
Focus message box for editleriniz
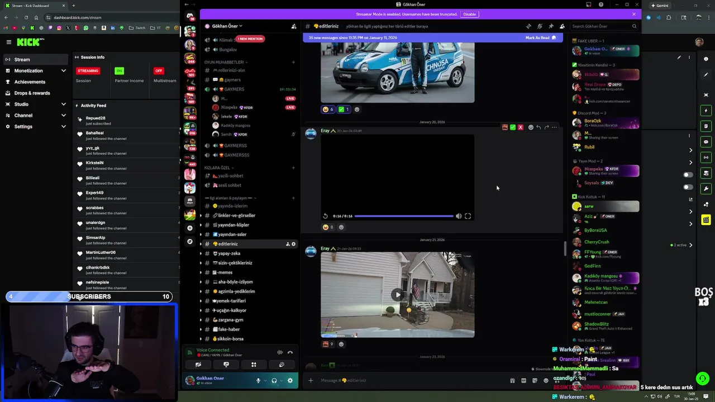pyautogui.click(x=413, y=381)
